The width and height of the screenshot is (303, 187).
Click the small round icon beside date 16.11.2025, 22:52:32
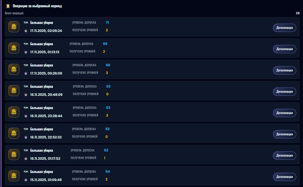click(x=26, y=137)
